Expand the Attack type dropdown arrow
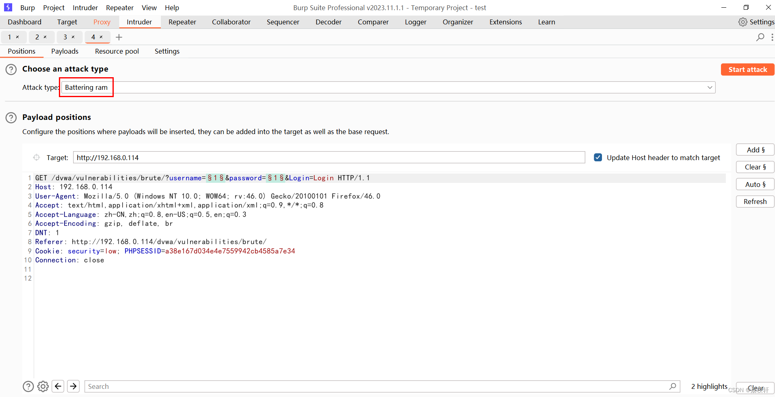Viewport: 775px width, 397px height. 710,87
